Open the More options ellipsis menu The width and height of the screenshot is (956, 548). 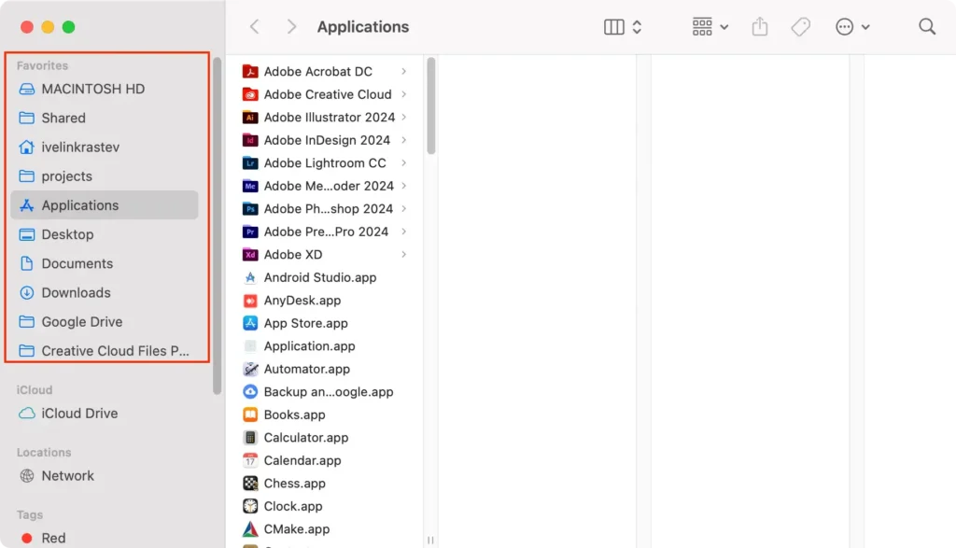pos(845,26)
